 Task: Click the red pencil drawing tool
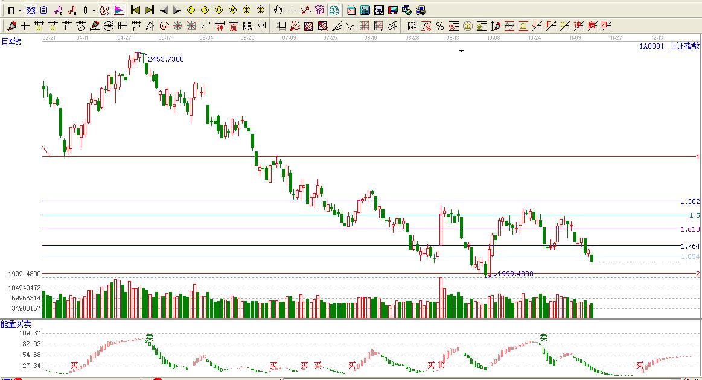(11, 26)
